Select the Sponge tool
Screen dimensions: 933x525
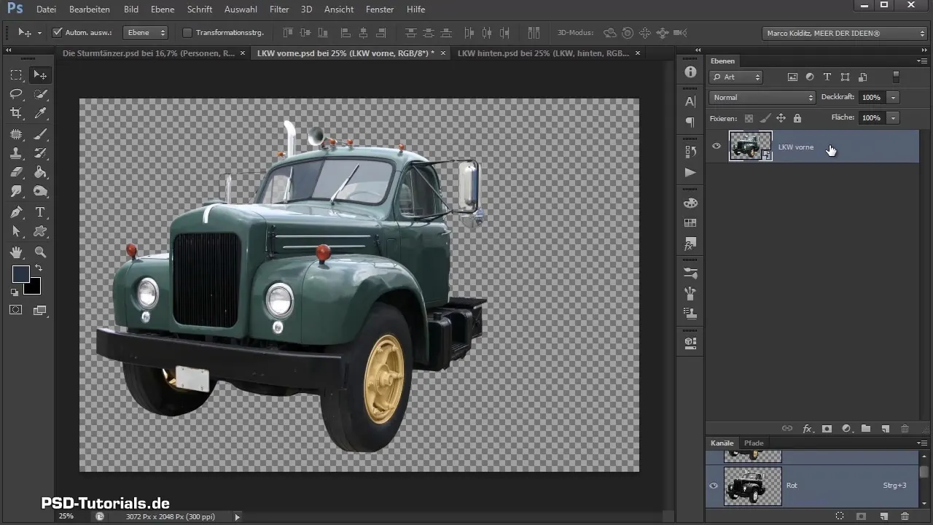pyautogui.click(x=40, y=192)
